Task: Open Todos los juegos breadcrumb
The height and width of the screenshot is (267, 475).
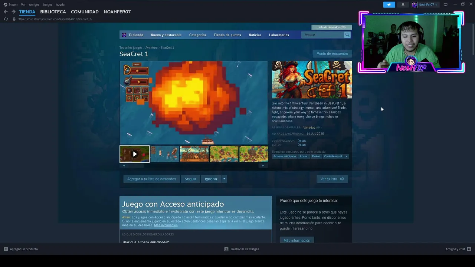Action: coord(131,47)
